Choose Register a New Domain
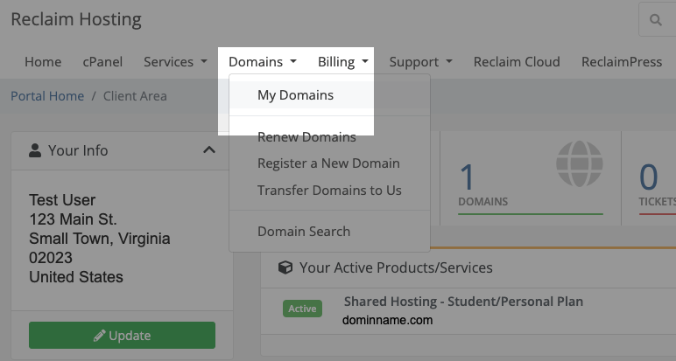 (x=329, y=163)
